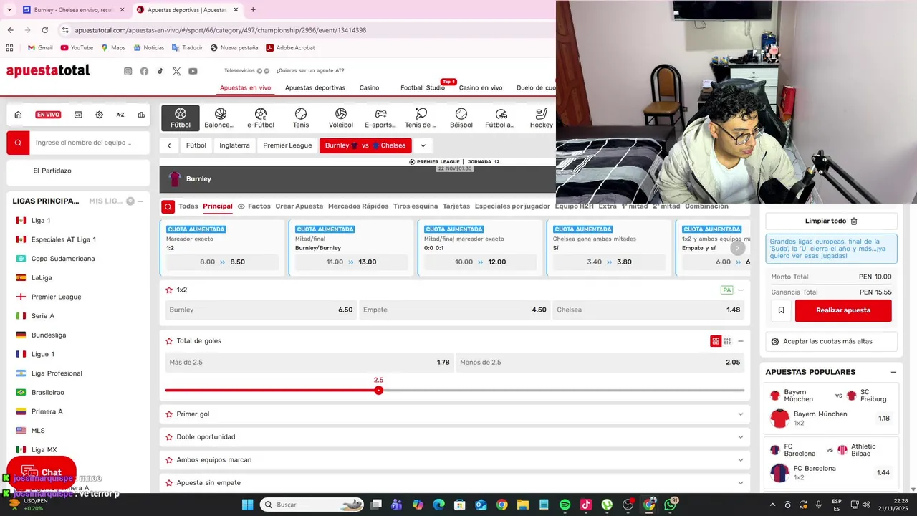Collapse the Total de goles section
The height and width of the screenshot is (516, 917).
[x=741, y=341]
